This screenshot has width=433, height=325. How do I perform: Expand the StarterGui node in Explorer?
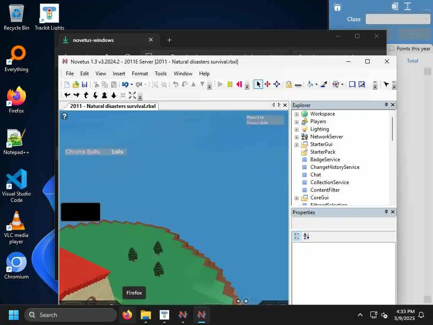pyautogui.click(x=296, y=145)
